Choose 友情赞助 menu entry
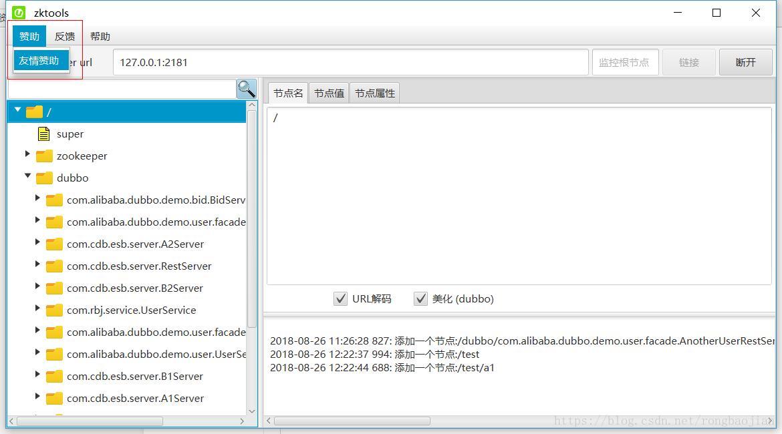The width and height of the screenshot is (782, 434). point(41,61)
